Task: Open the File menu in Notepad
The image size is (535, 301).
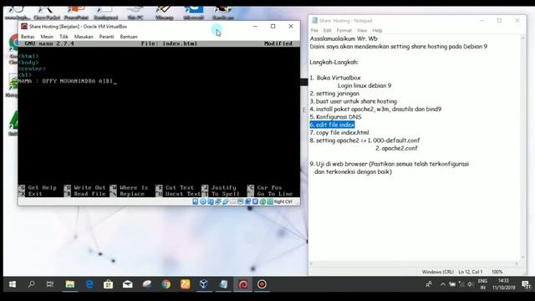Action: (314, 30)
